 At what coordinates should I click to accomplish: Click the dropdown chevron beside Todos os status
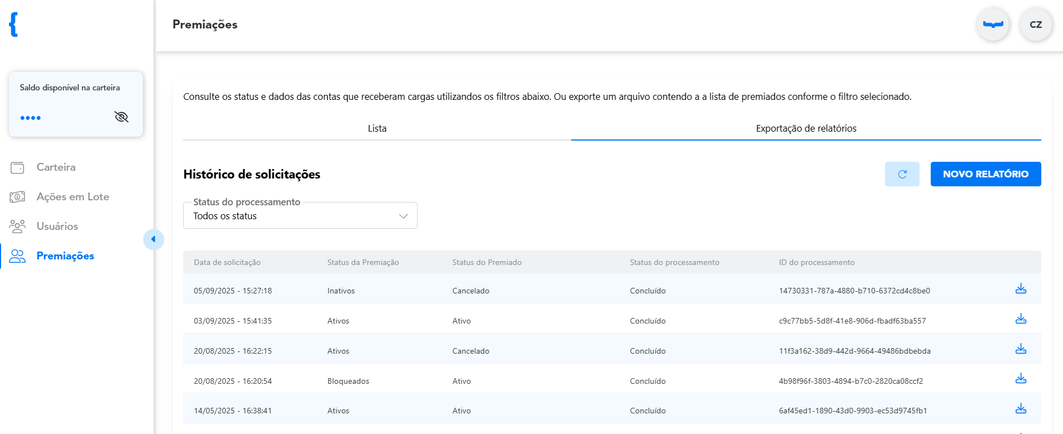point(403,216)
